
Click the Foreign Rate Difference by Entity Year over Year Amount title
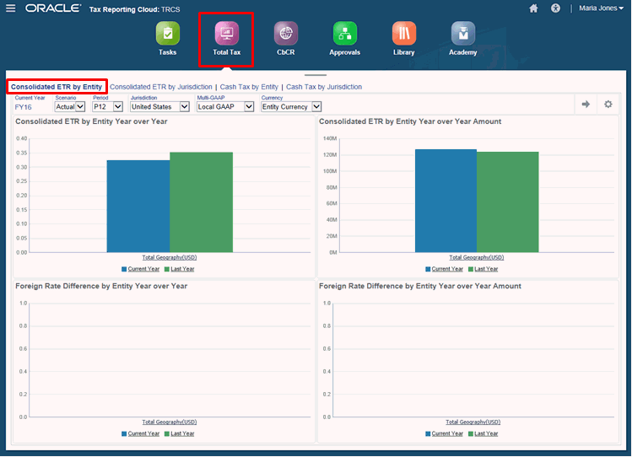coord(420,287)
